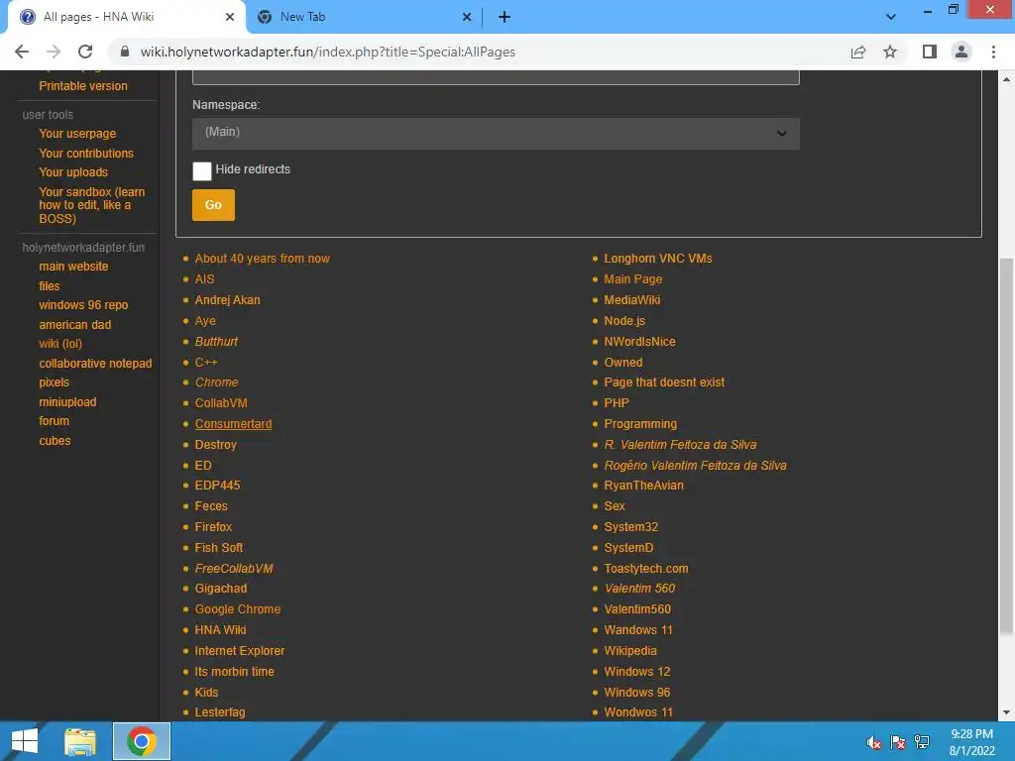Open Your sandbox sidebar link
This screenshot has width=1015, height=761.
[x=91, y=205]
